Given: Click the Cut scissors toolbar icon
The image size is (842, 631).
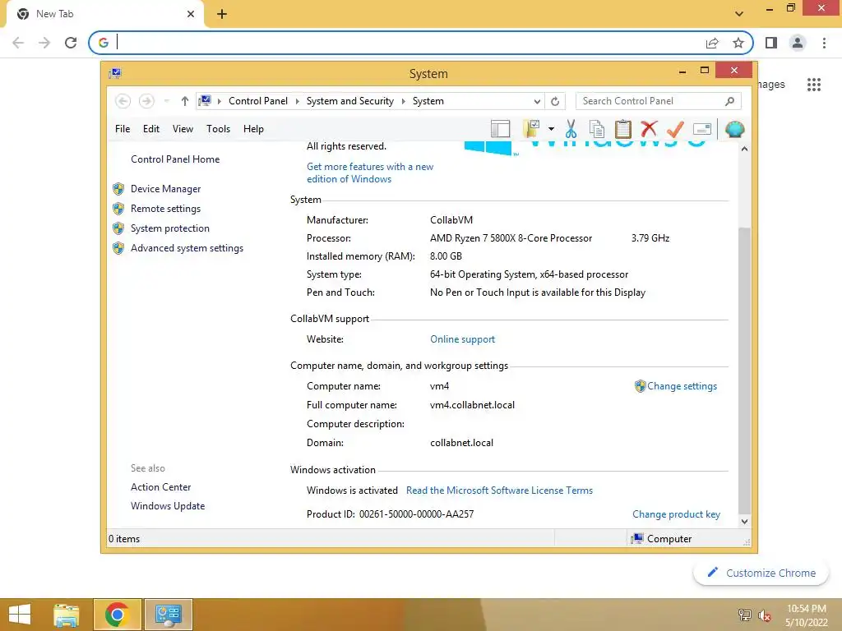Looking at the screenshot, I should tap(571, 129).
